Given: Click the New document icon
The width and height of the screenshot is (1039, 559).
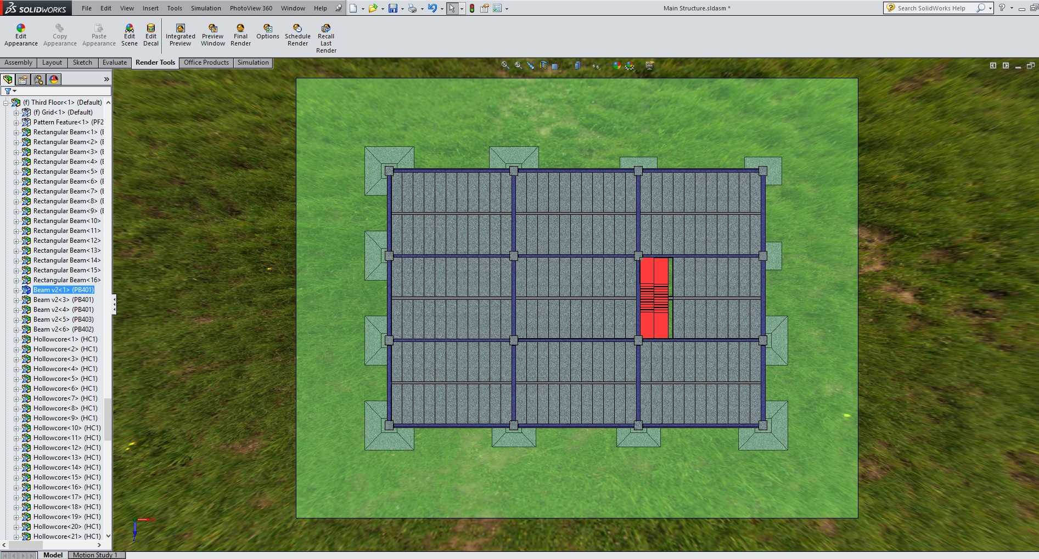Looking at the screenshot, I should click(353, 8).
